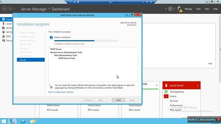Click DHCP Server Tools entry
The image size is (221, 124).
67,58
